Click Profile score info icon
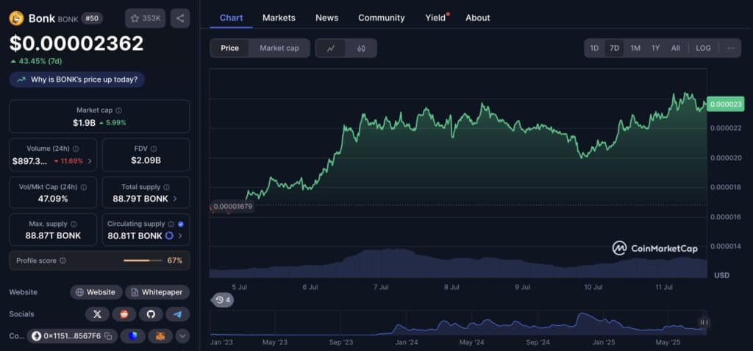 click(x=63, y=260)
